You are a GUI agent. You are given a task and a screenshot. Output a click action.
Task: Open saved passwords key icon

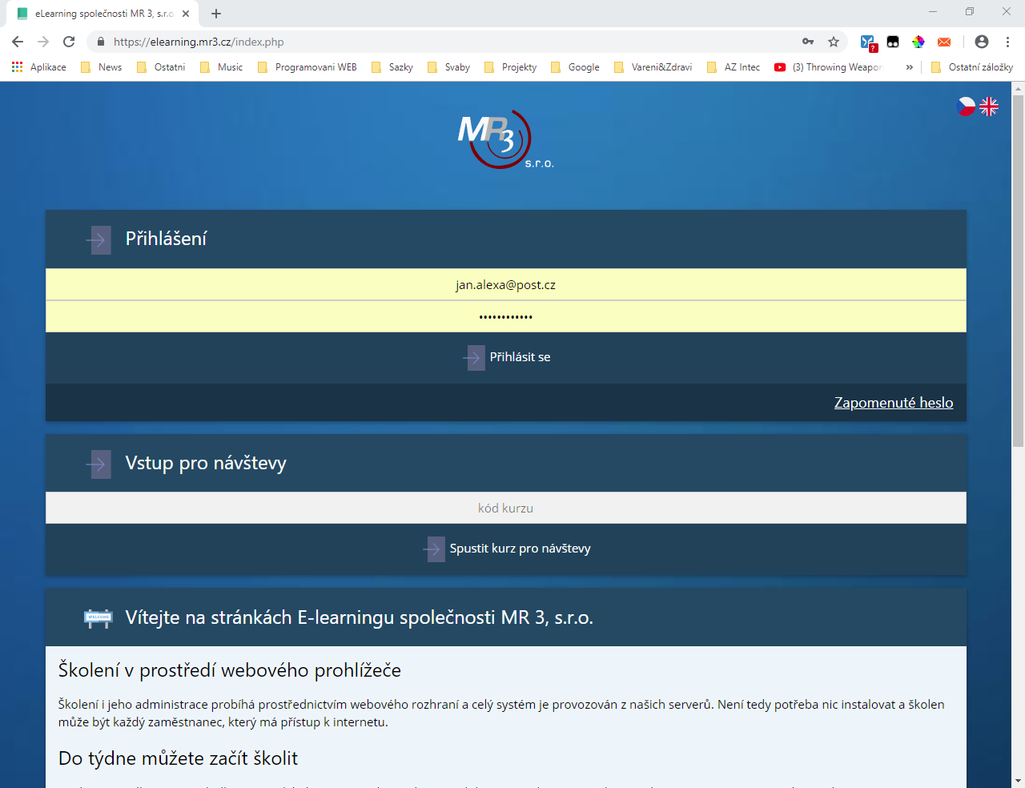pyautogui.click(x=808, y=42)
